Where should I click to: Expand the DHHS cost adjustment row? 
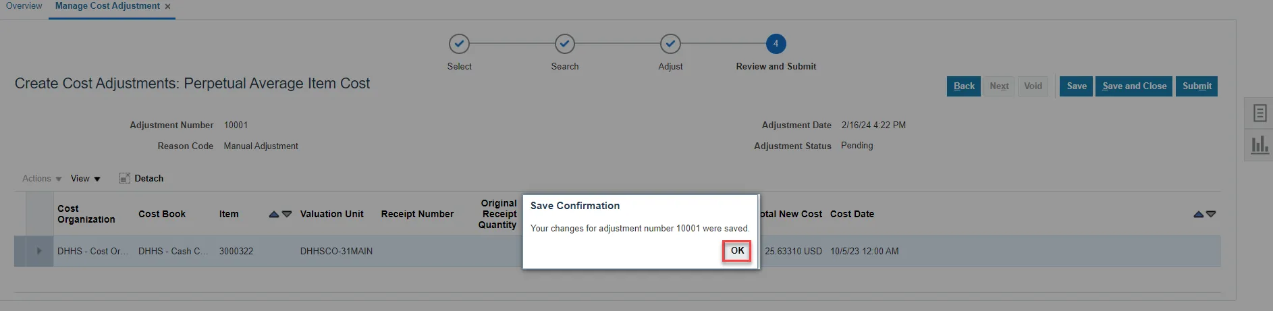coord(39,251)
